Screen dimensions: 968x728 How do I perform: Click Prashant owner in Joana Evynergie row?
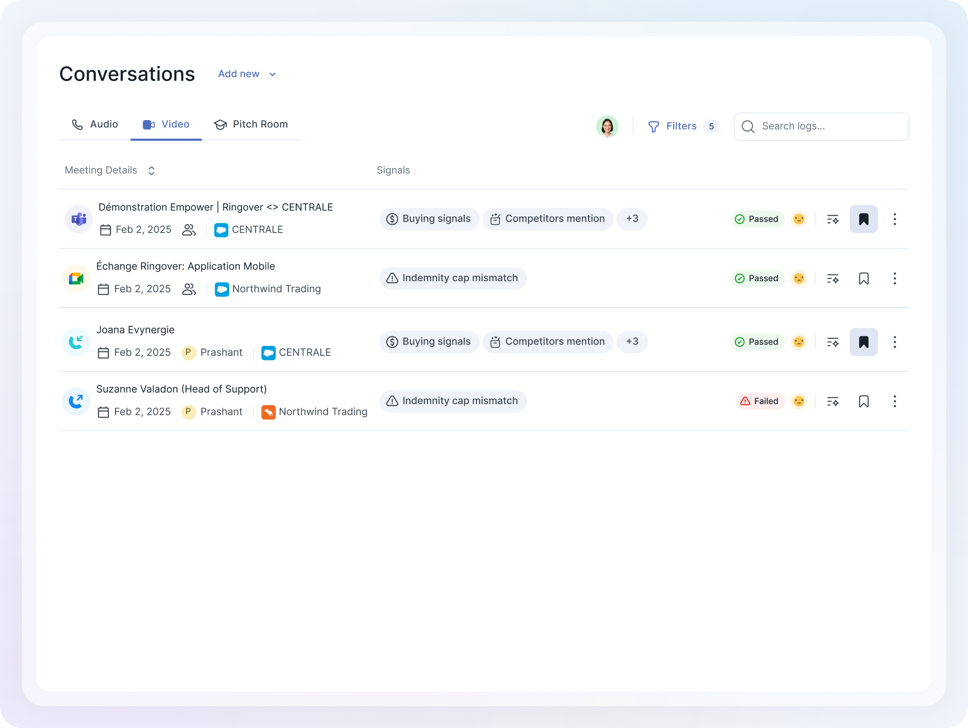[x=212, y=353]
